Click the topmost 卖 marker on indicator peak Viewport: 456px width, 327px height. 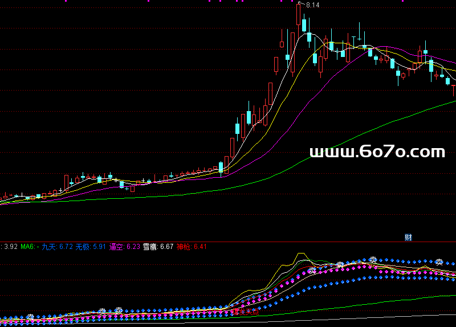coord(373,259)
